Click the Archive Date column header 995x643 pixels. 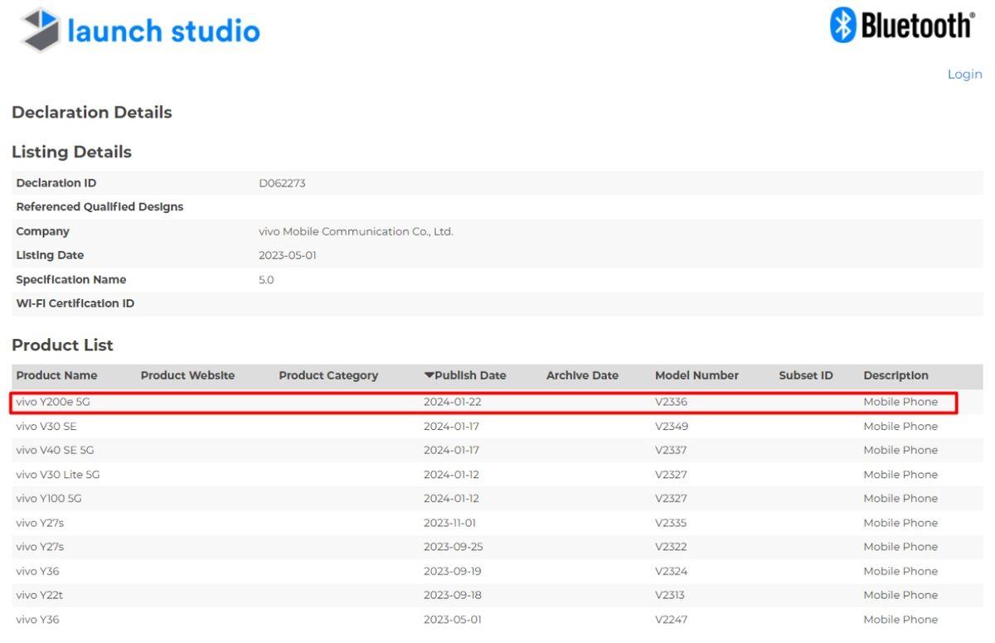pos(582,375)
